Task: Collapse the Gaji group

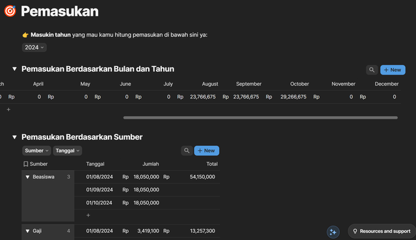Action: coord(27,231)
